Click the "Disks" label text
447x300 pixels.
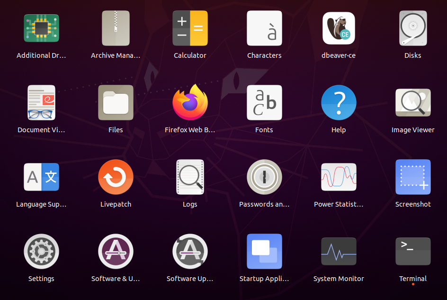413,55
